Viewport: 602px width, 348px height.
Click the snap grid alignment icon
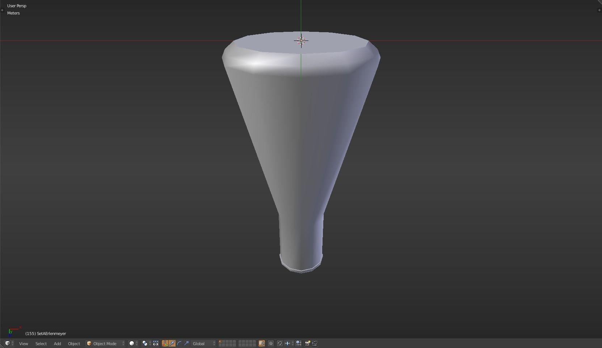pyautogui.click(x=299, y=343)
